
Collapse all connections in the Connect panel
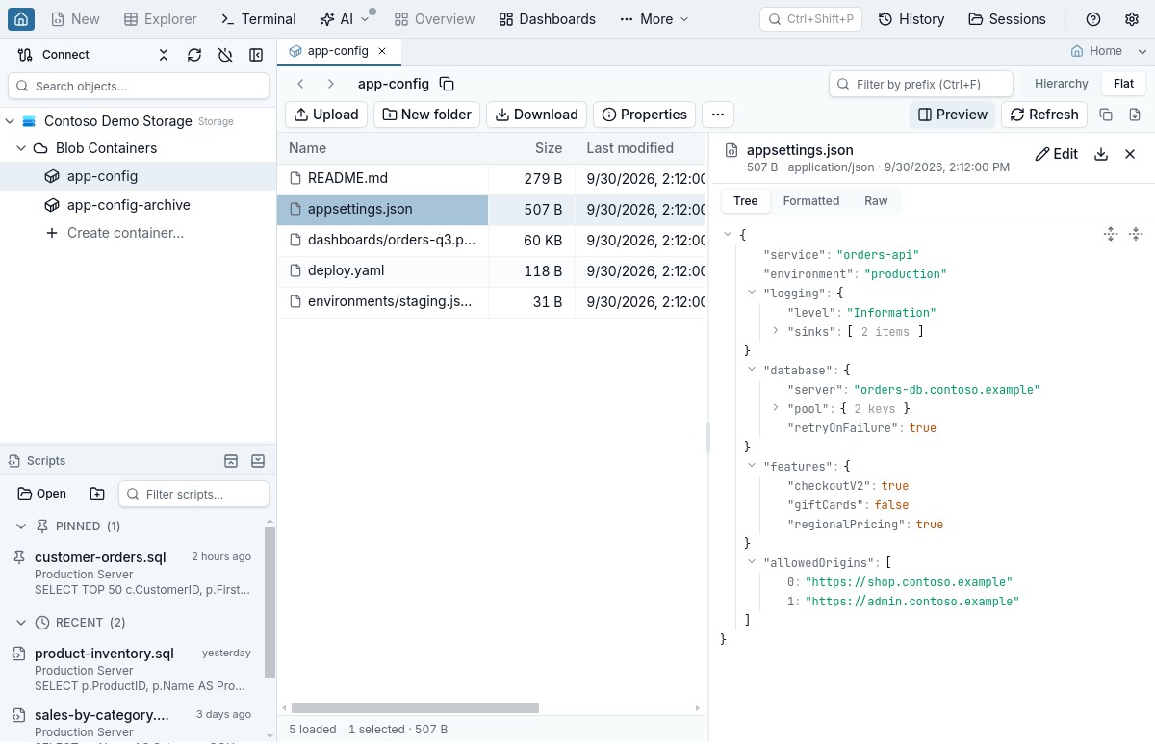[x=164, y=55]
